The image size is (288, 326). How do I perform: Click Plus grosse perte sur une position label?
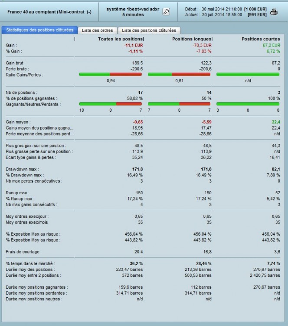point(39,151)
